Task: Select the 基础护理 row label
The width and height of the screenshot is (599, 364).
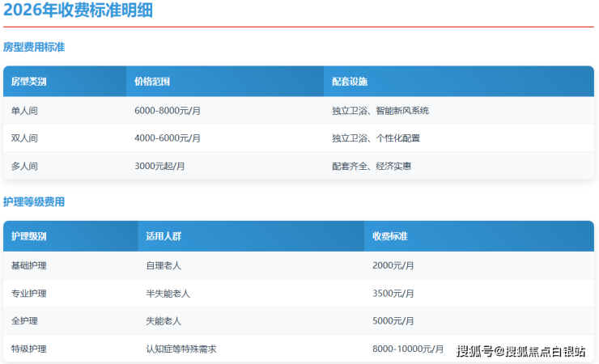Action: coord(29,265)
